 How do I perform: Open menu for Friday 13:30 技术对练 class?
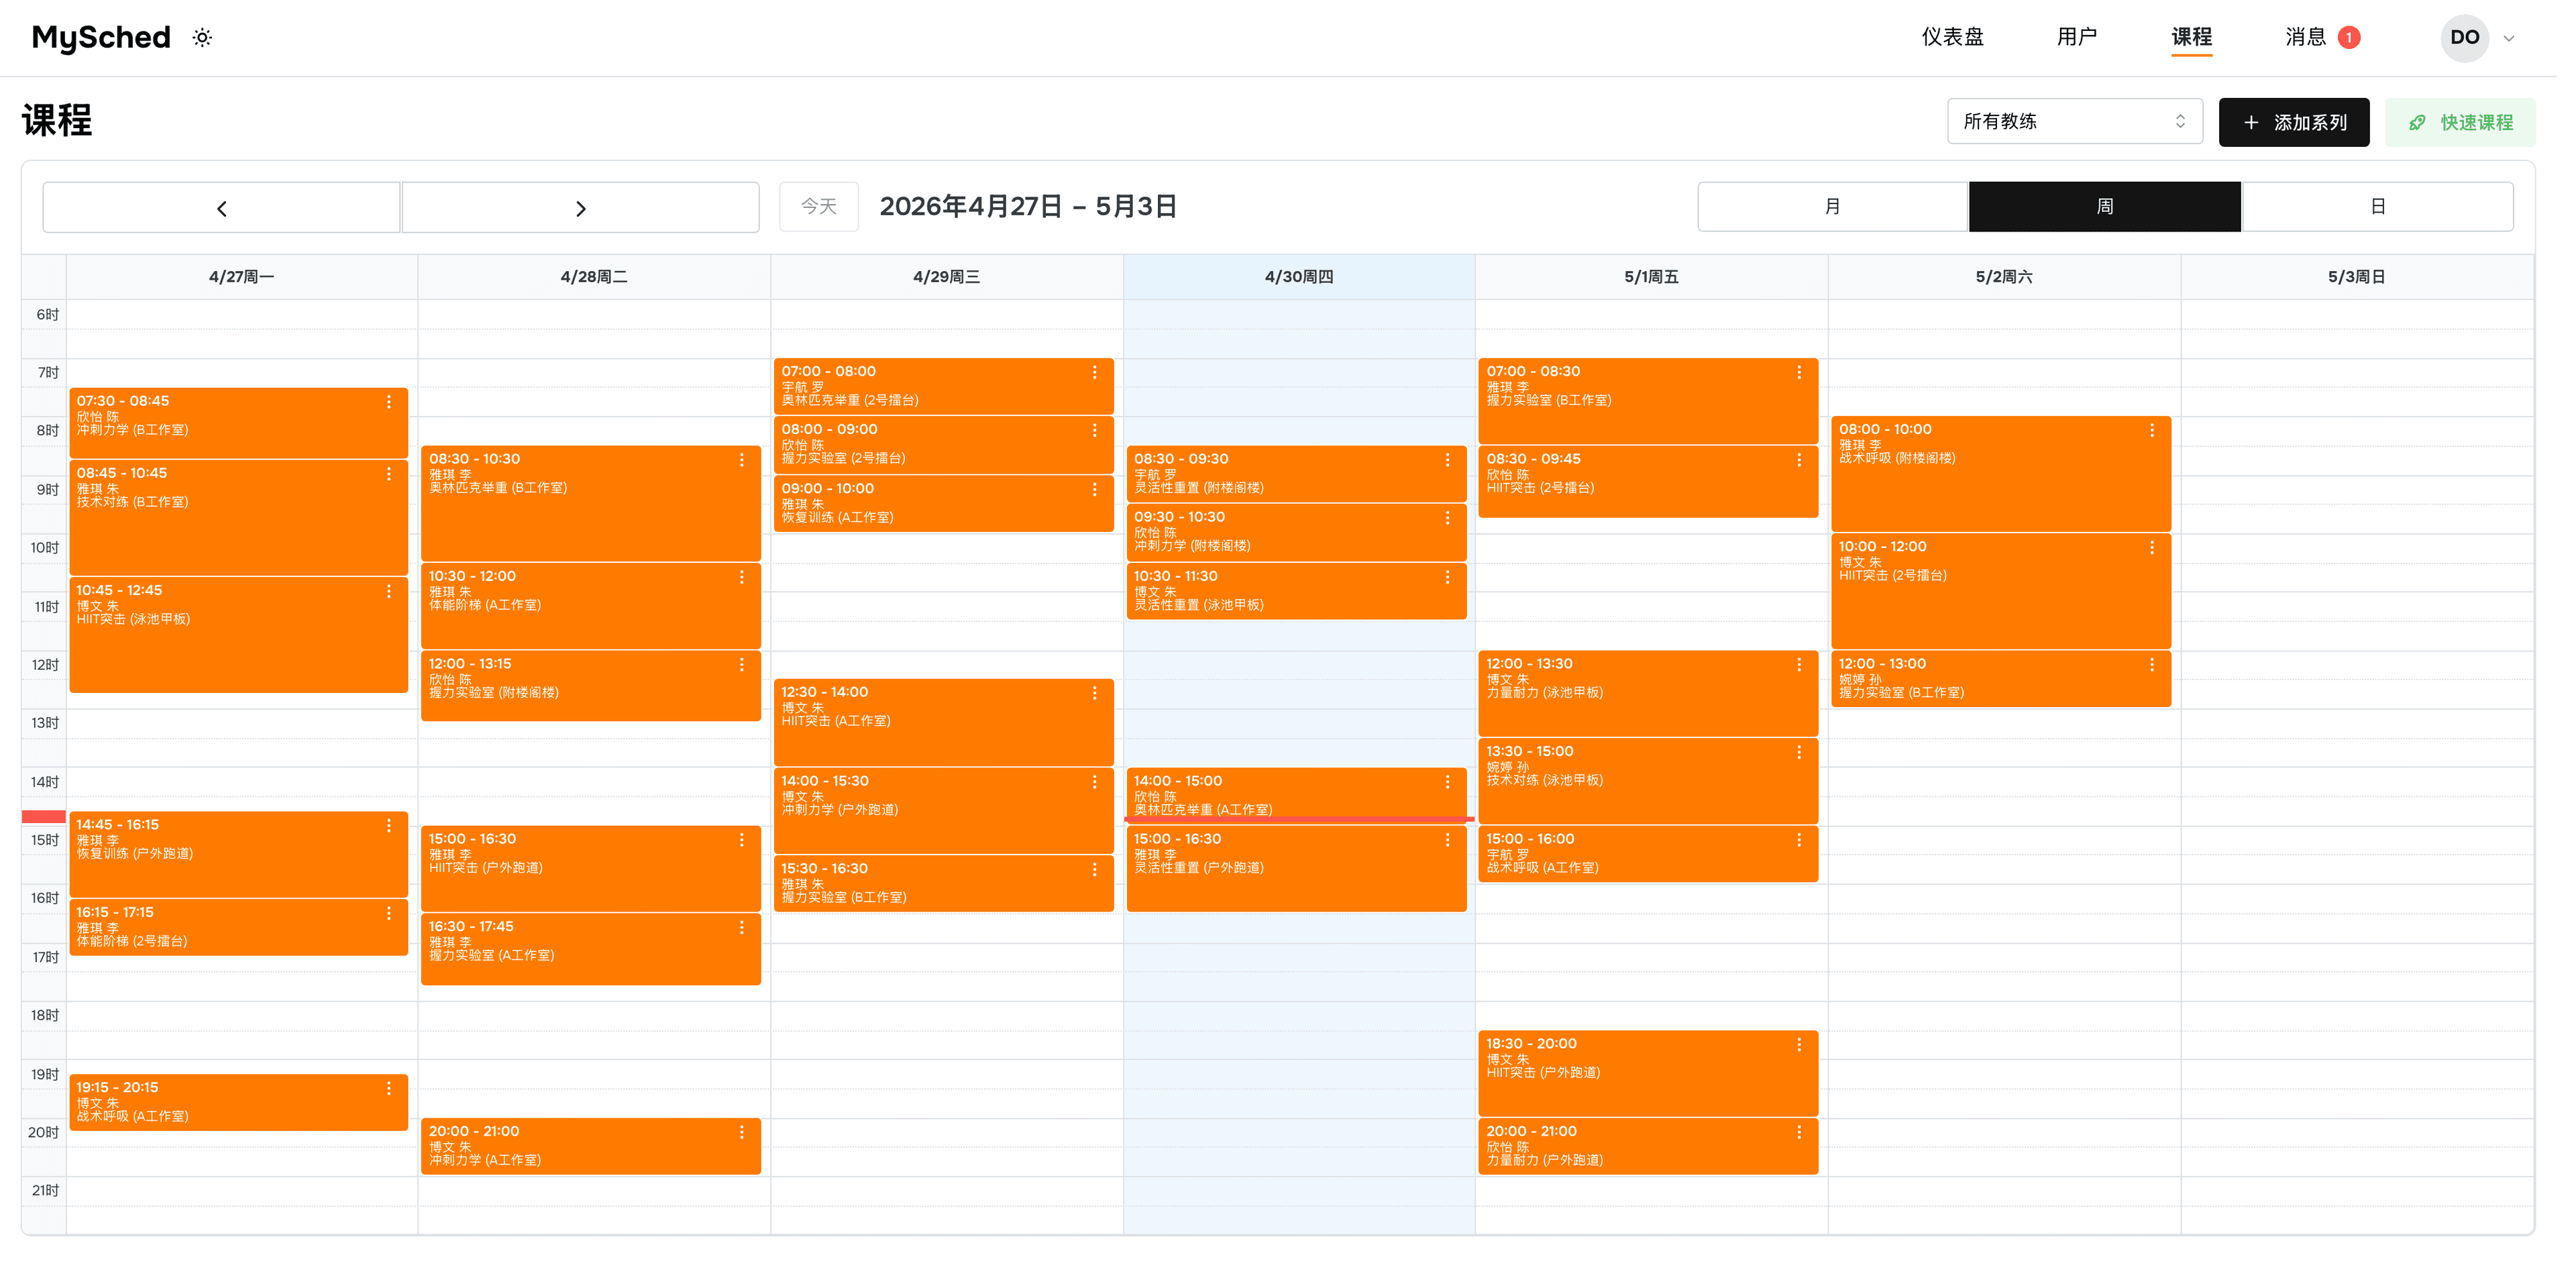(x=1800, y=753)
